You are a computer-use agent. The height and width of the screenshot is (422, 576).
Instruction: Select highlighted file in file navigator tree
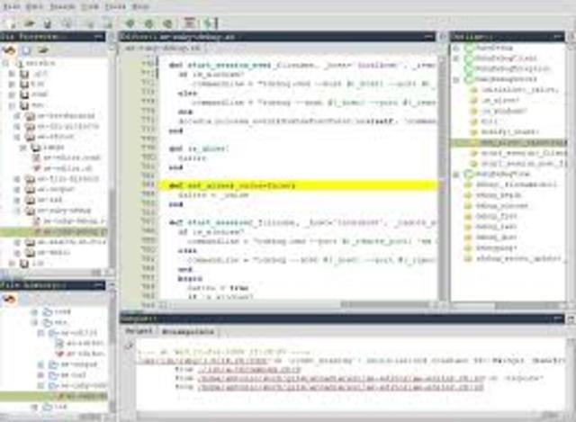(54, 396)
